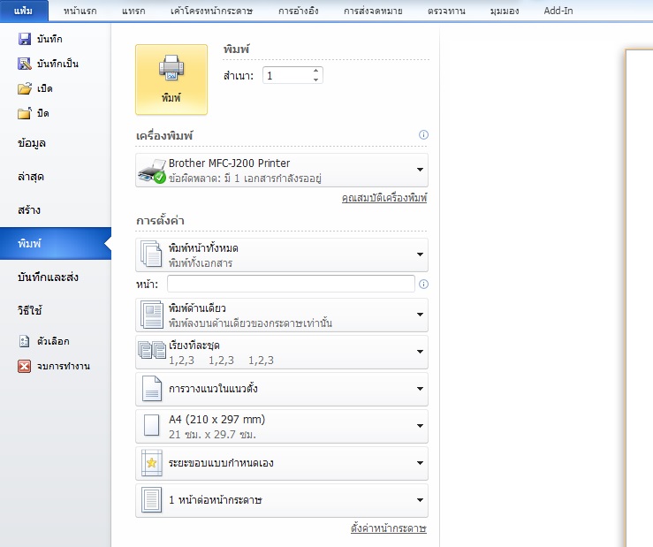Open the แฟ้ม (File) tab
Image resolution: width=653 pixels, height=547 pixels.
pyautogui.click(x=24, y=11)
